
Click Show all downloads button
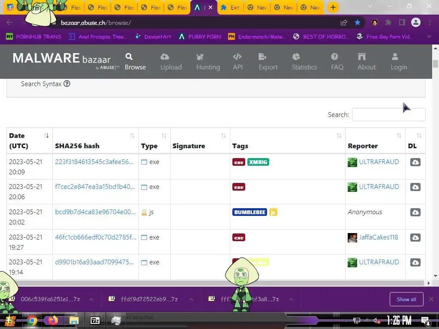(406, 299)
